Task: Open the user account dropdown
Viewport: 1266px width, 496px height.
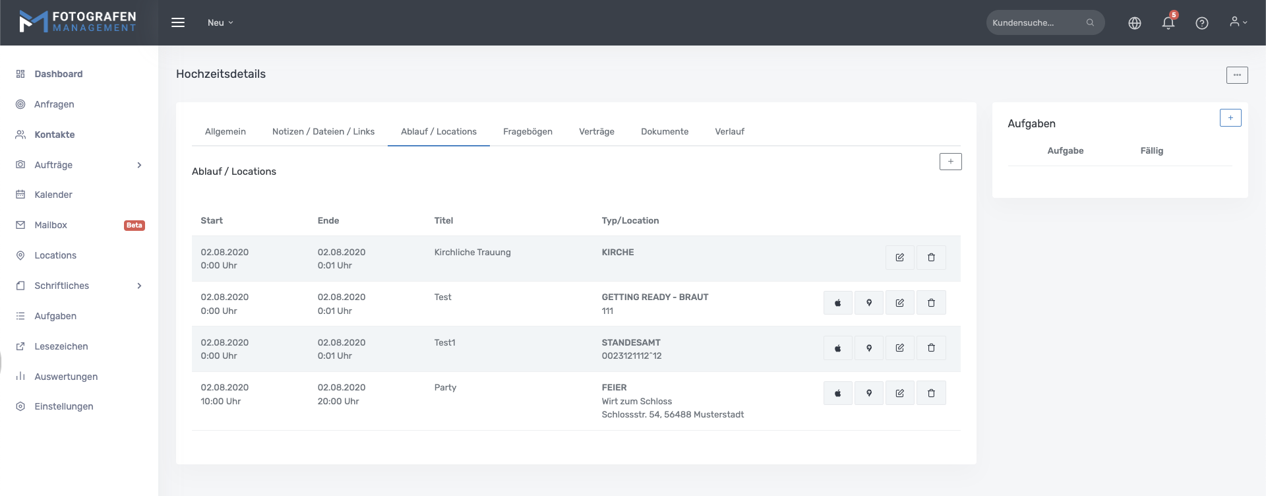Action: pyautogui.click(x=1238, y=22)
